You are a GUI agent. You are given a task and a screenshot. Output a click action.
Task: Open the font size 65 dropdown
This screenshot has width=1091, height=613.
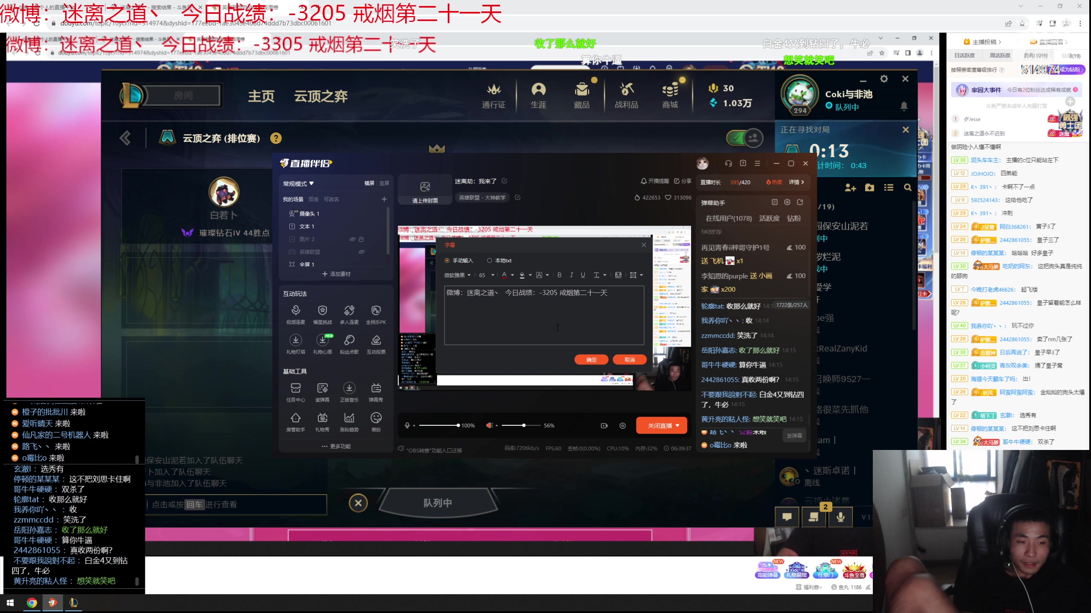coord(485,275)
